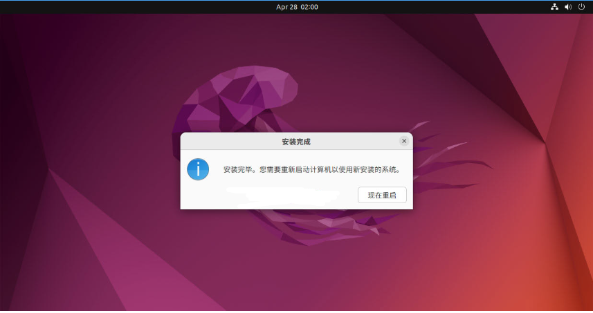
Task: Click the top-left corner of the top bar
Action: (3, 7)
